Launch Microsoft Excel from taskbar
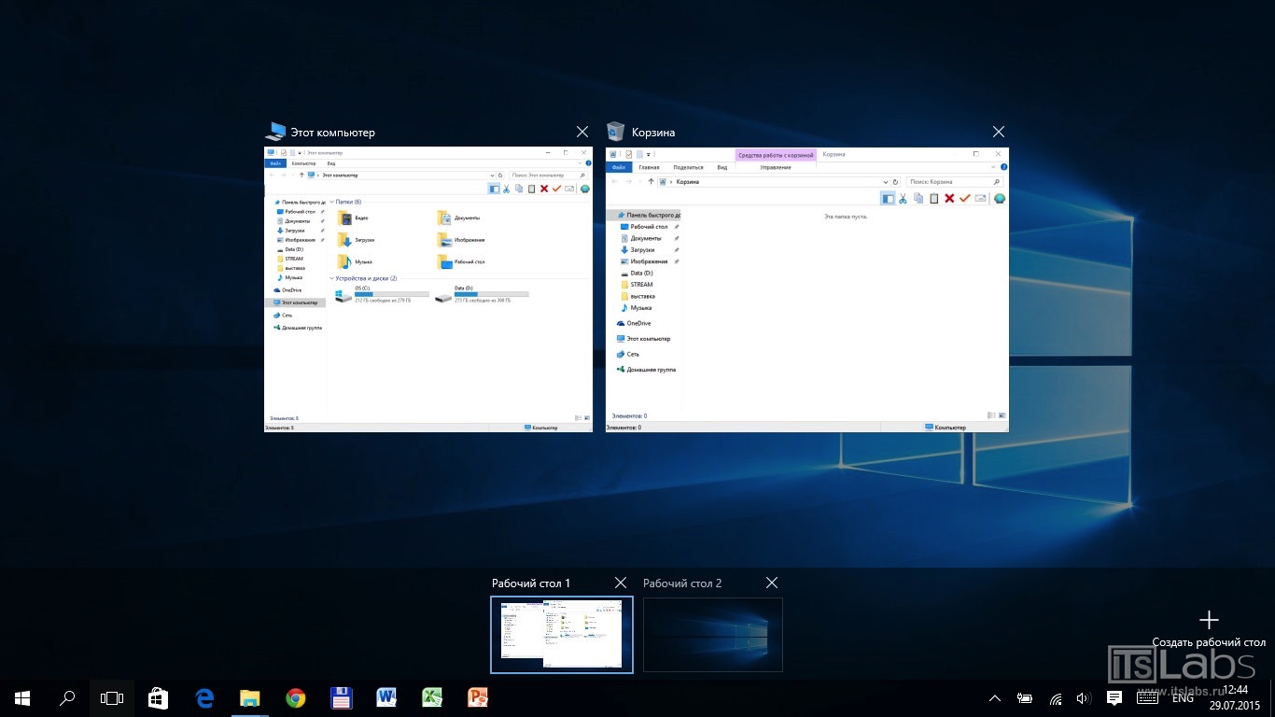 tap(432, 697)
